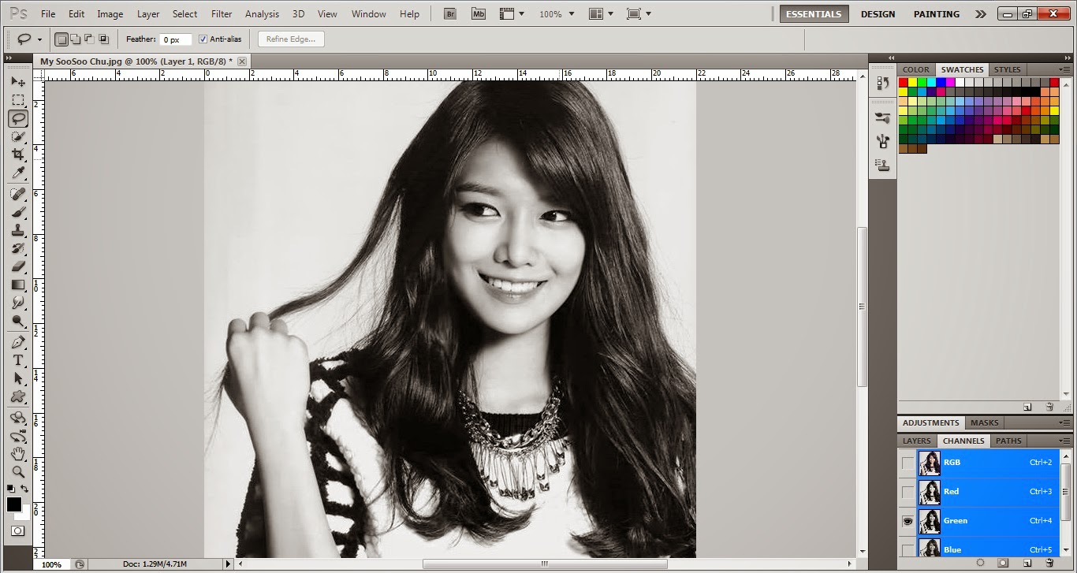Open the Adjustments panel options menu

[1064, 422]
